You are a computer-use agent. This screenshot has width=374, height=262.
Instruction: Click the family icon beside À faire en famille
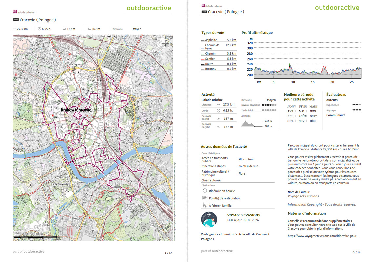204,205
